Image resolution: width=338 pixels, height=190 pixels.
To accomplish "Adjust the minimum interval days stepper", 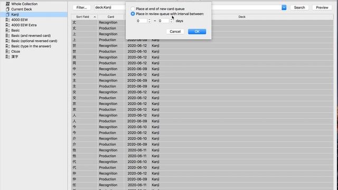I will pos(149,21).
